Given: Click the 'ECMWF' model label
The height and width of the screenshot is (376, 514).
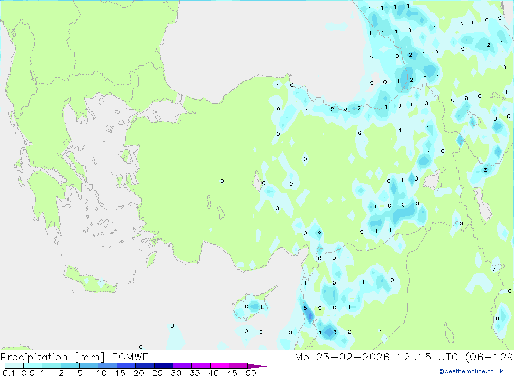Looking at the screenshot, I should (130, 357).
